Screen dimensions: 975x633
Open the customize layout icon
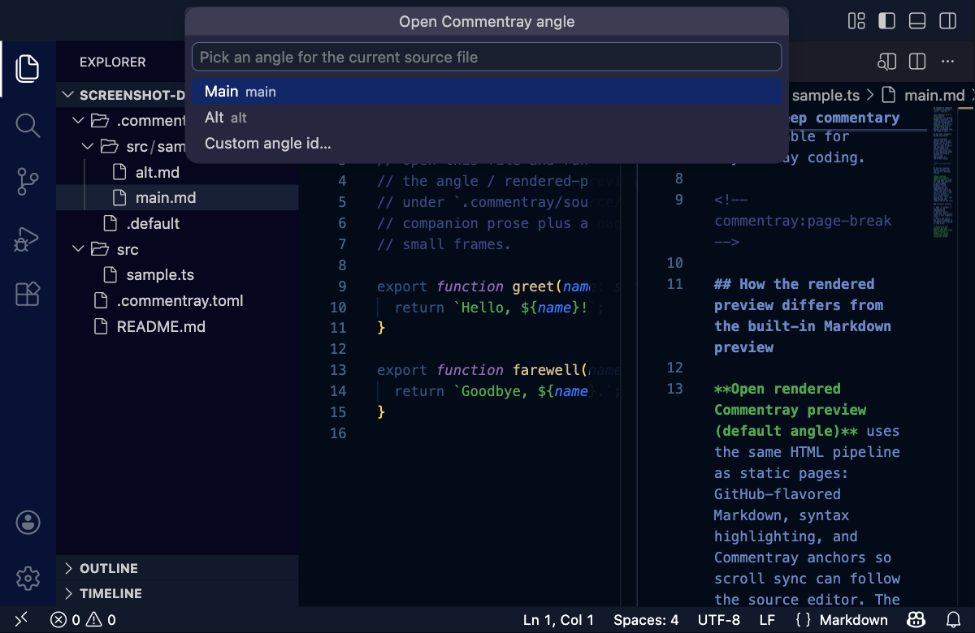click(x=856, y=20)
